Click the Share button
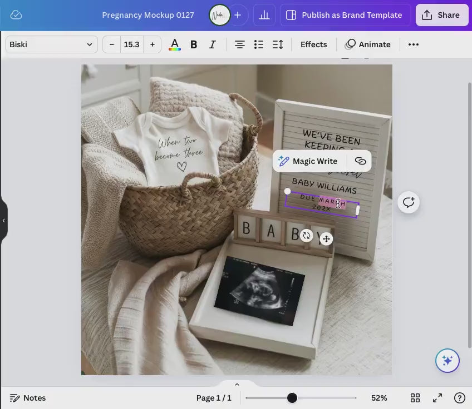Image resolution: width=472 pixels, height=409 pixels. [x=441, y=15]
